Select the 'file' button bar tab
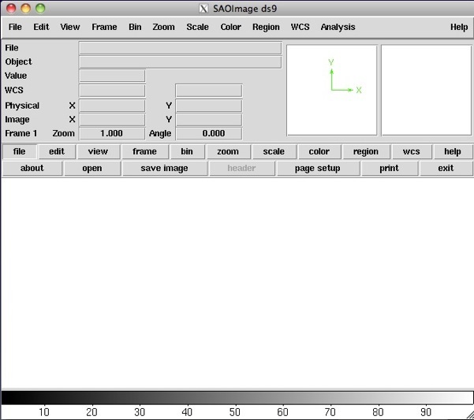Image resolution: width=474 pixels, height=420 pixels. (x=20, y=151)
